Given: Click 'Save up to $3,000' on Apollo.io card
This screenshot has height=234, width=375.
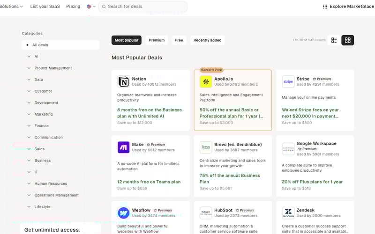Looking at the screenshot, I should pos(216,123).
